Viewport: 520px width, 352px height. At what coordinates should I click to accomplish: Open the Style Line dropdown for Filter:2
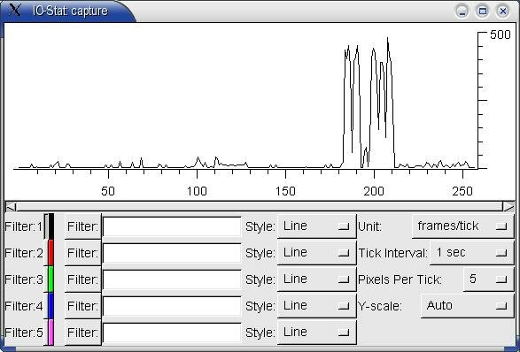click(317, 253)
